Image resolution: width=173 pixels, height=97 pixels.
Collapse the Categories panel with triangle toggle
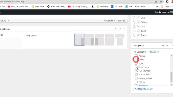[x=172, y=46]
